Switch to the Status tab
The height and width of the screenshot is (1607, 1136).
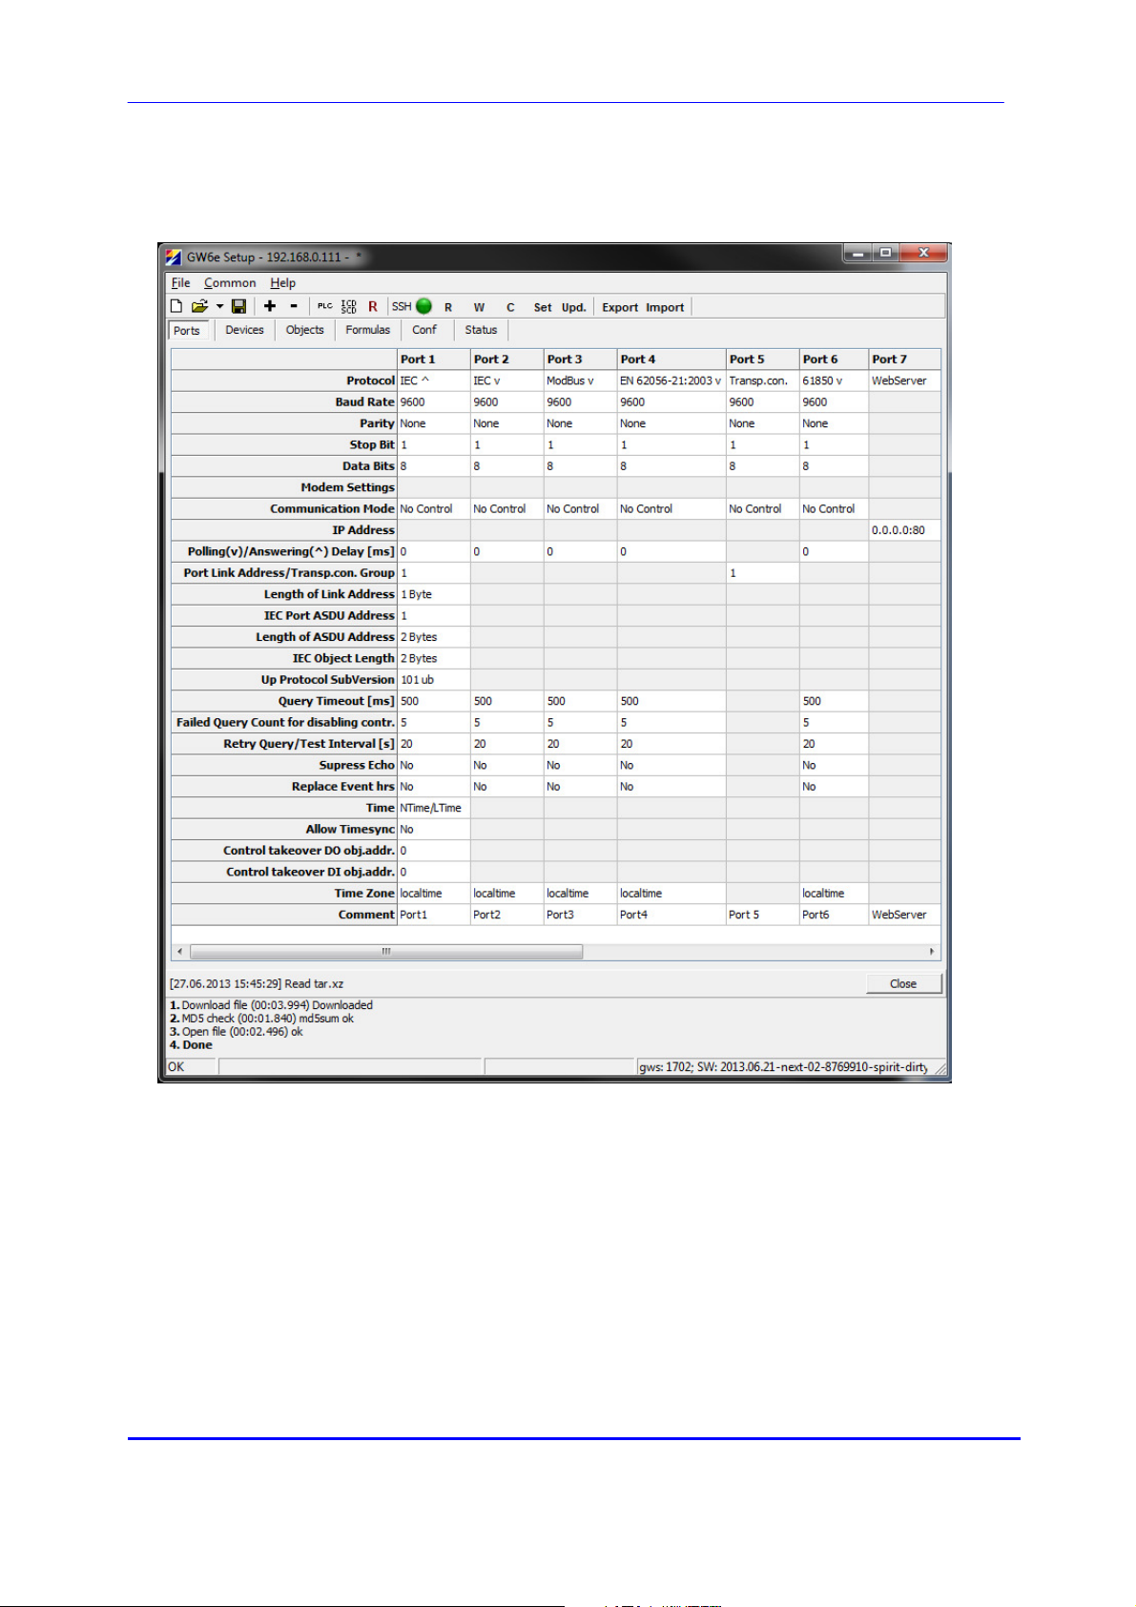(x=481, y=330)
